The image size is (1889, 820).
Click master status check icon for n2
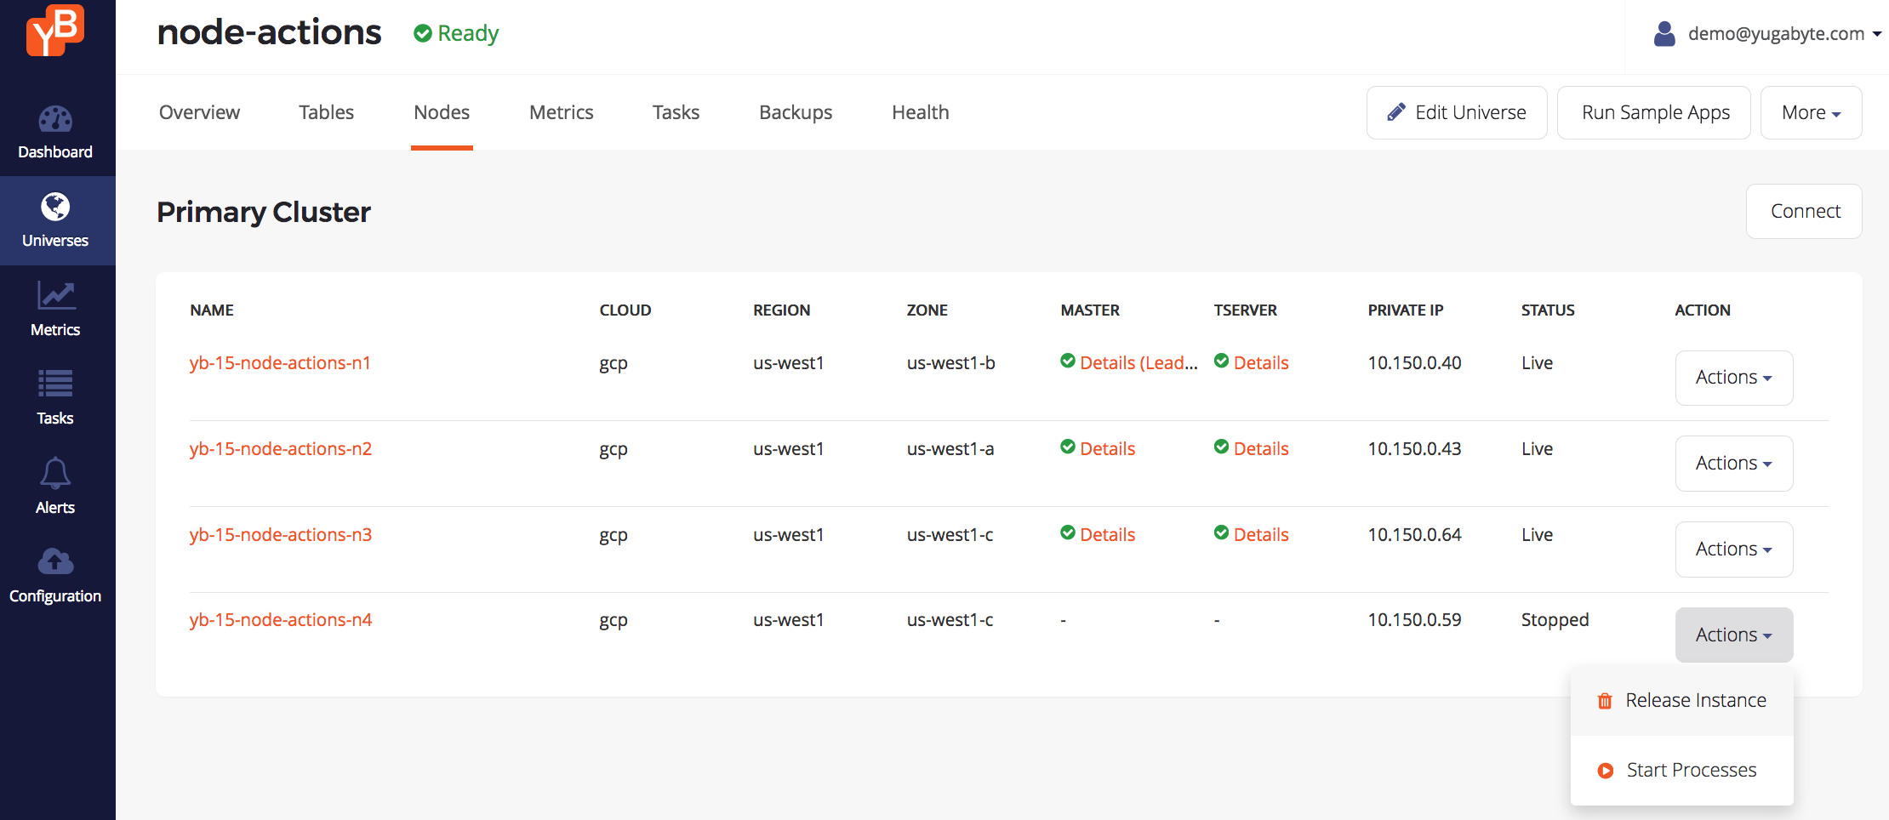point(1068,447)
